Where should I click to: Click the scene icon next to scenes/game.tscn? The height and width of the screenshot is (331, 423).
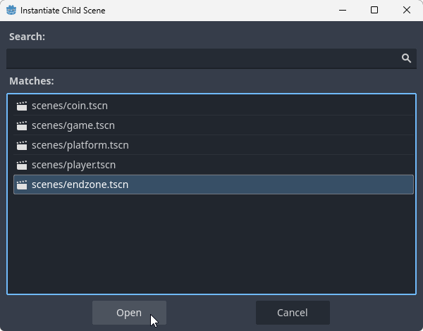click(x=22, y=125)
